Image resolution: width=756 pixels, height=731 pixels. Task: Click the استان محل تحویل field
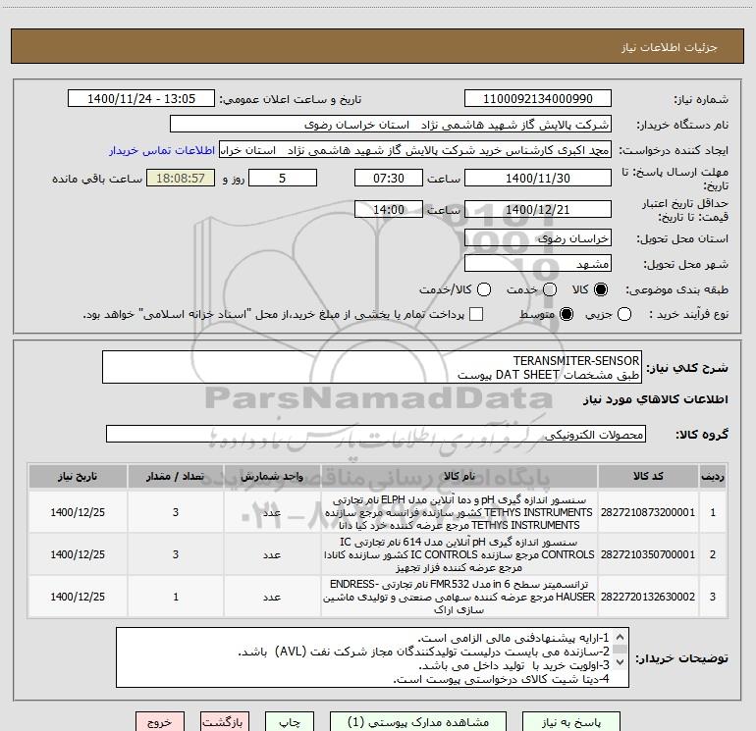pos(538,238)
